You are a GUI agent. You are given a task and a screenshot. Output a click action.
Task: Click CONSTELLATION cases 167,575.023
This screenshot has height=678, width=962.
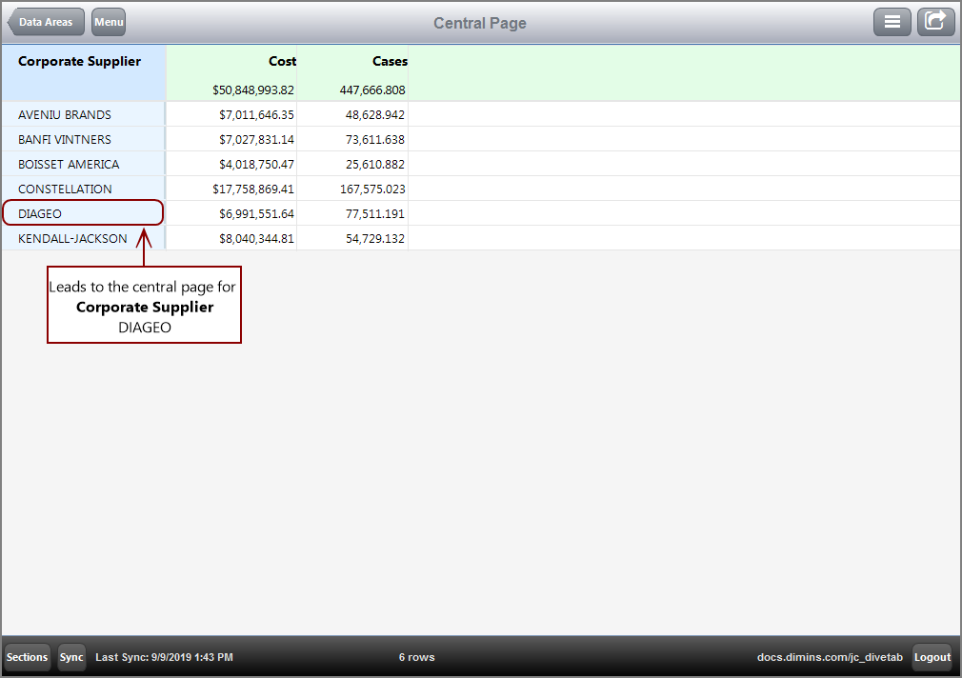[372, 189]
